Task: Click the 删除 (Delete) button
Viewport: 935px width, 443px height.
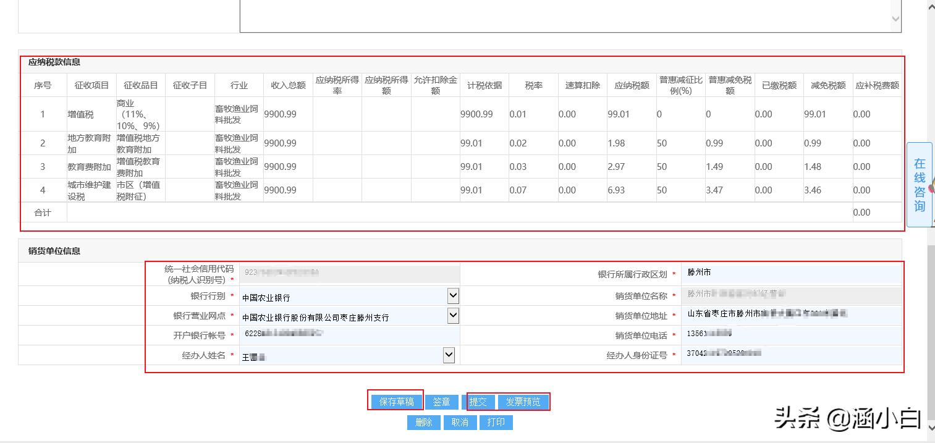Action: pos(424,423)
